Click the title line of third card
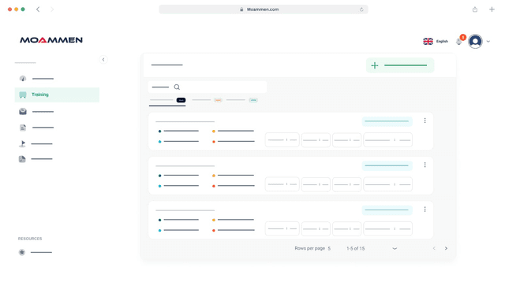This screenshot has height=293, width=505. pyautogui.click(x=185, y=210)
